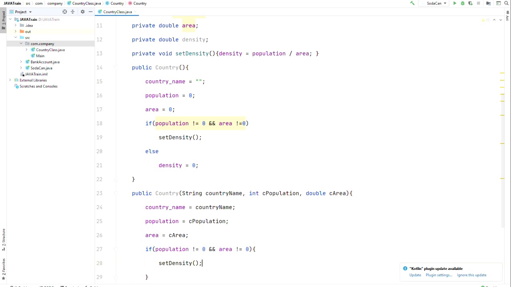Click setDensity() call on line 19
This screenshot has height=287, width=511.
click(180, 138)
